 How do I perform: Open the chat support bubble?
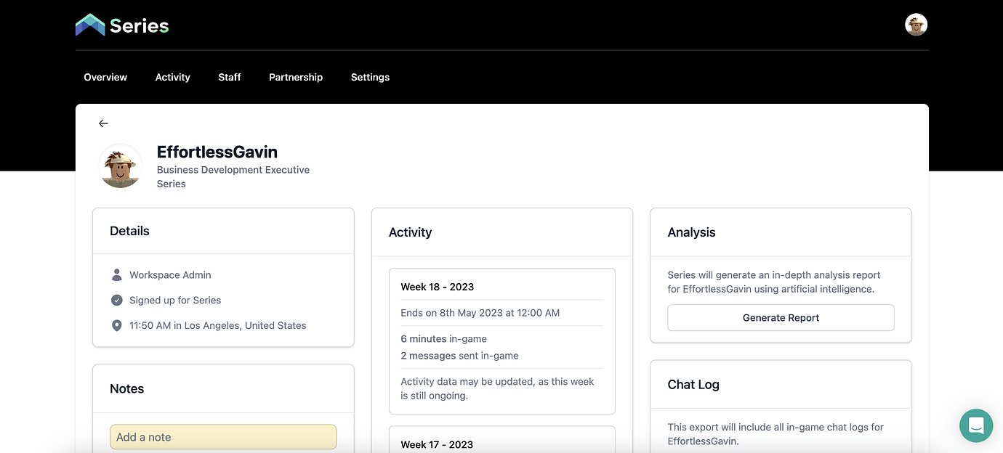[975, 425]
